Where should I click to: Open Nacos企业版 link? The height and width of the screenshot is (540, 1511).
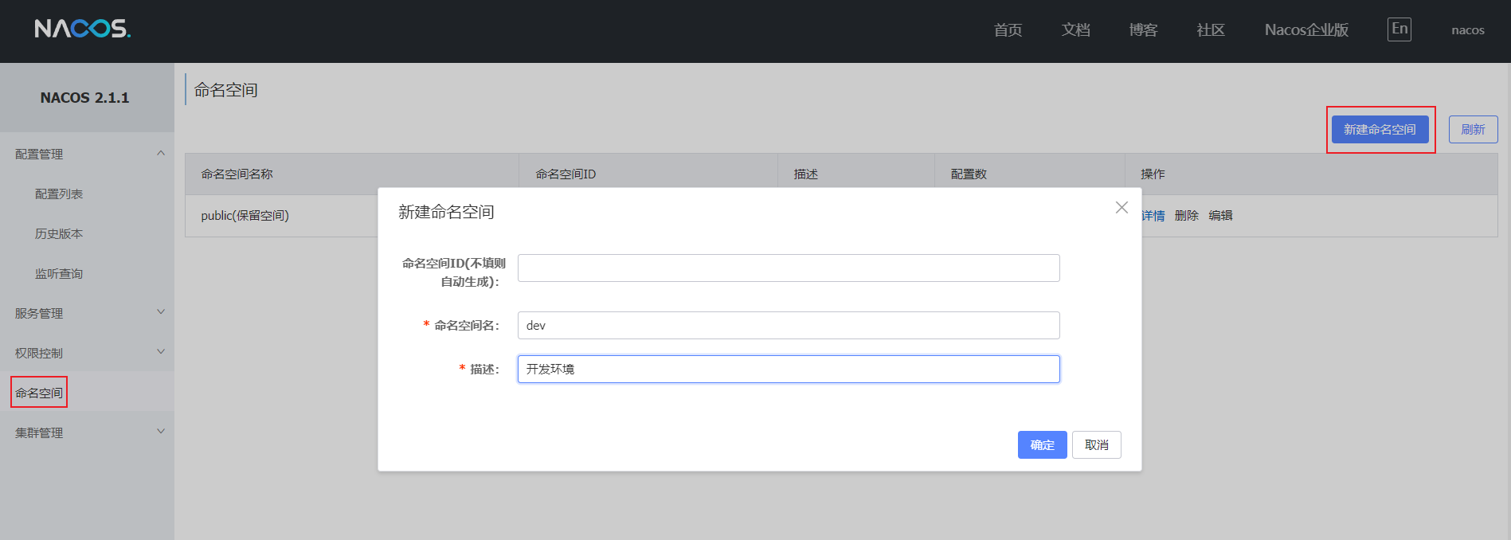click(x=1306, y=29)
